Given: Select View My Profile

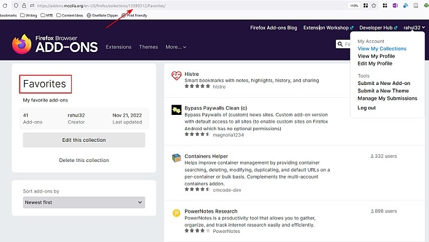Looking at the screenshot, I should tap(376, 56).
